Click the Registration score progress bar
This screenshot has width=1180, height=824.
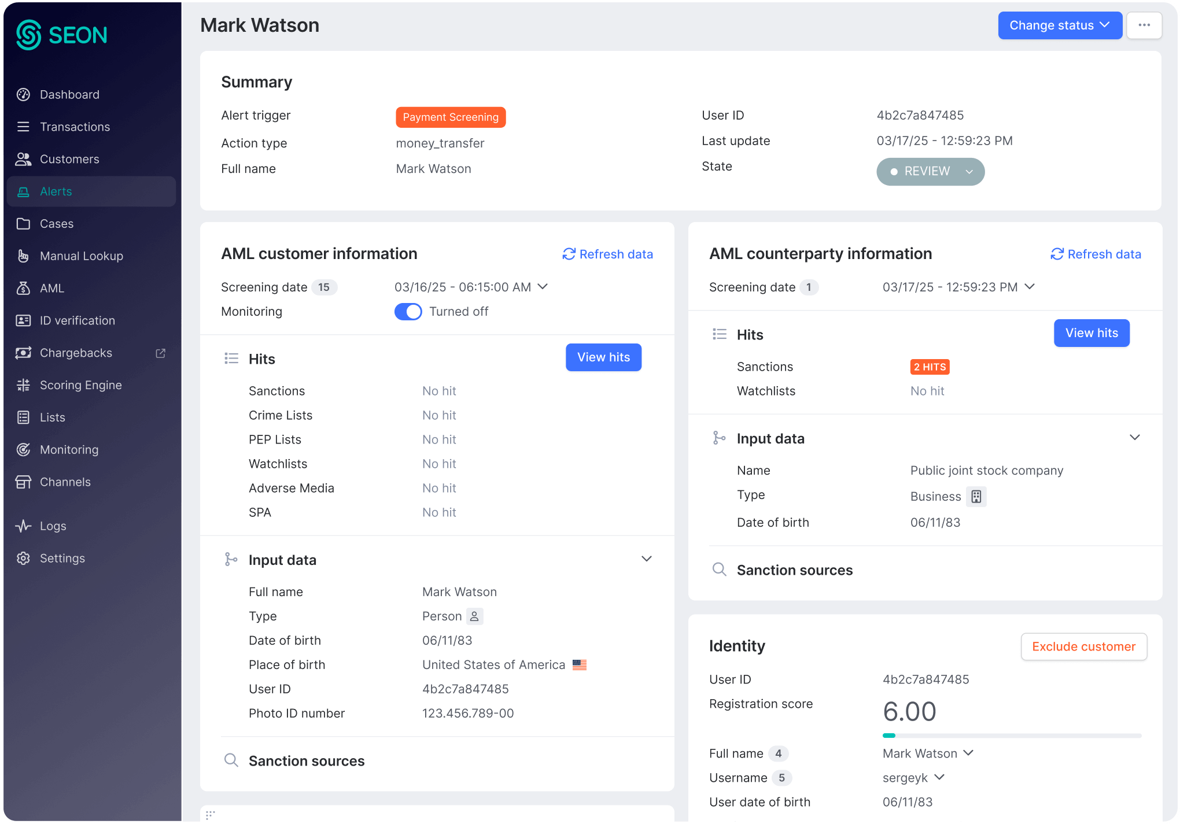[1012, 736]
